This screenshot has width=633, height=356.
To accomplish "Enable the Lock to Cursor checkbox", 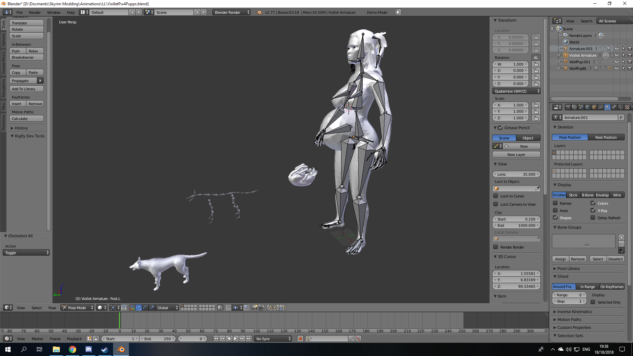I will pos(496,196).
